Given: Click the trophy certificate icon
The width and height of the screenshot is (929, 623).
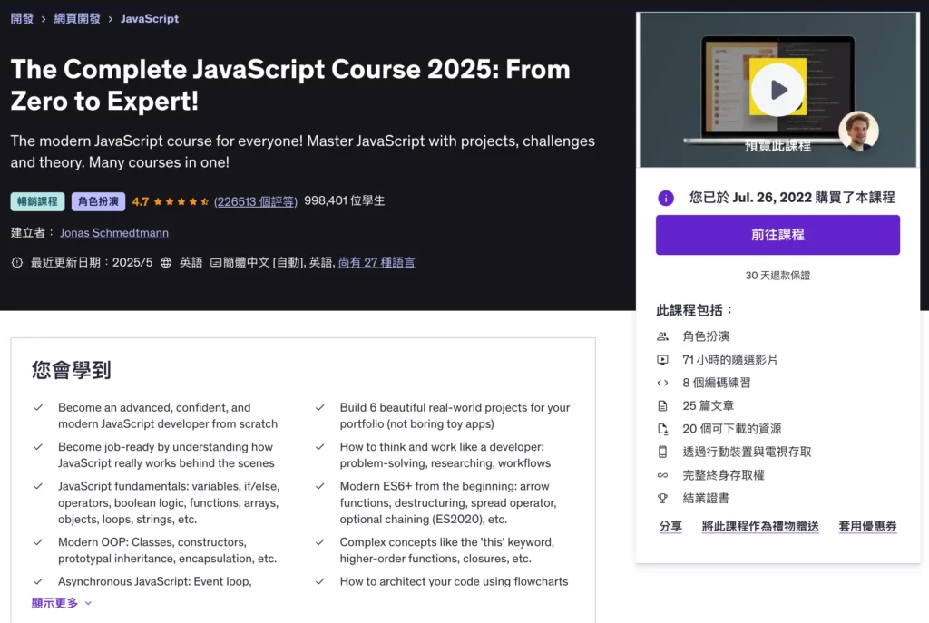Looking at the screenshot, I should [662, 498].
